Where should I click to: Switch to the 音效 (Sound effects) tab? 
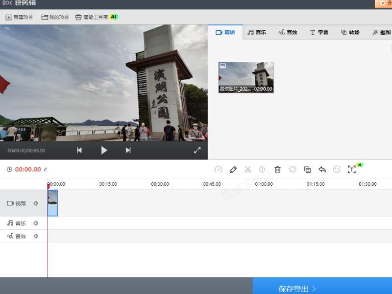coord(288,32)
